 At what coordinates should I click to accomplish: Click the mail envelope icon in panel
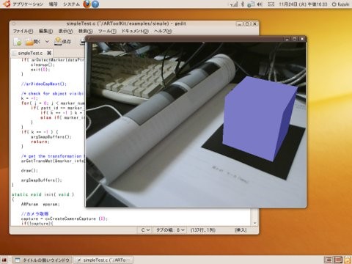pos(271,4)
